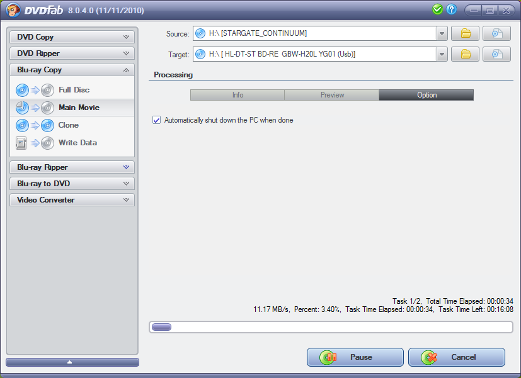Click the pause icon on Pause button

pos(328,357)
